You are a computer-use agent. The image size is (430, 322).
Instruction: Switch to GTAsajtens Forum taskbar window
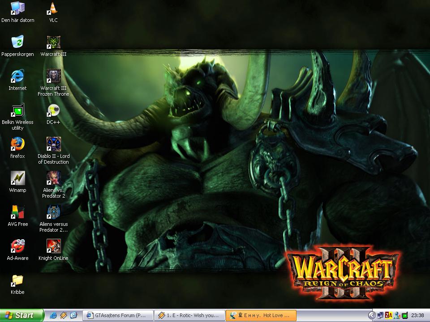[118, 315]
